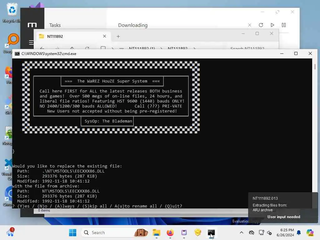Click the pause icon in Downloading panel
Image resolution: width=320 pixels, height=240 pixels.
pyautogui.click(x=284, y=25)
